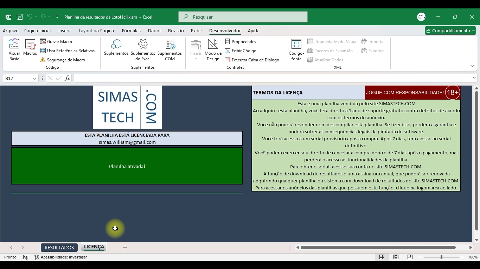Go to the next sheet tab
Screen dimensions: 480x269
coord(23,248)
